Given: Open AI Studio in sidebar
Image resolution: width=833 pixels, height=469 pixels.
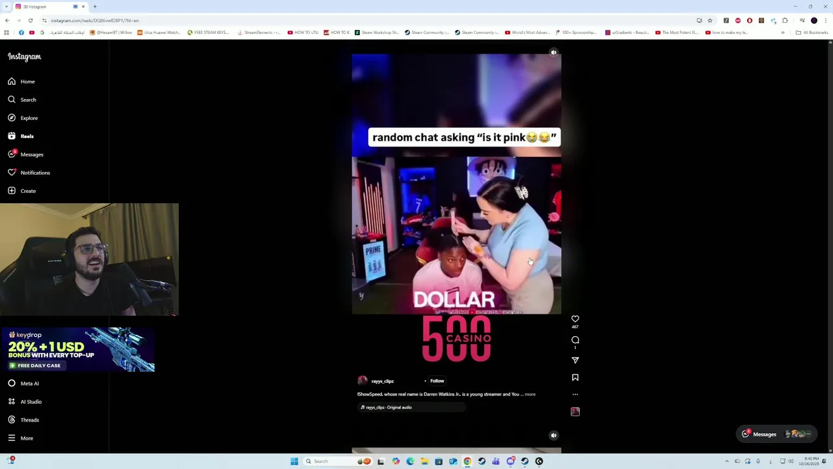Looking at the screenshot, I should [x=25, y=402].
